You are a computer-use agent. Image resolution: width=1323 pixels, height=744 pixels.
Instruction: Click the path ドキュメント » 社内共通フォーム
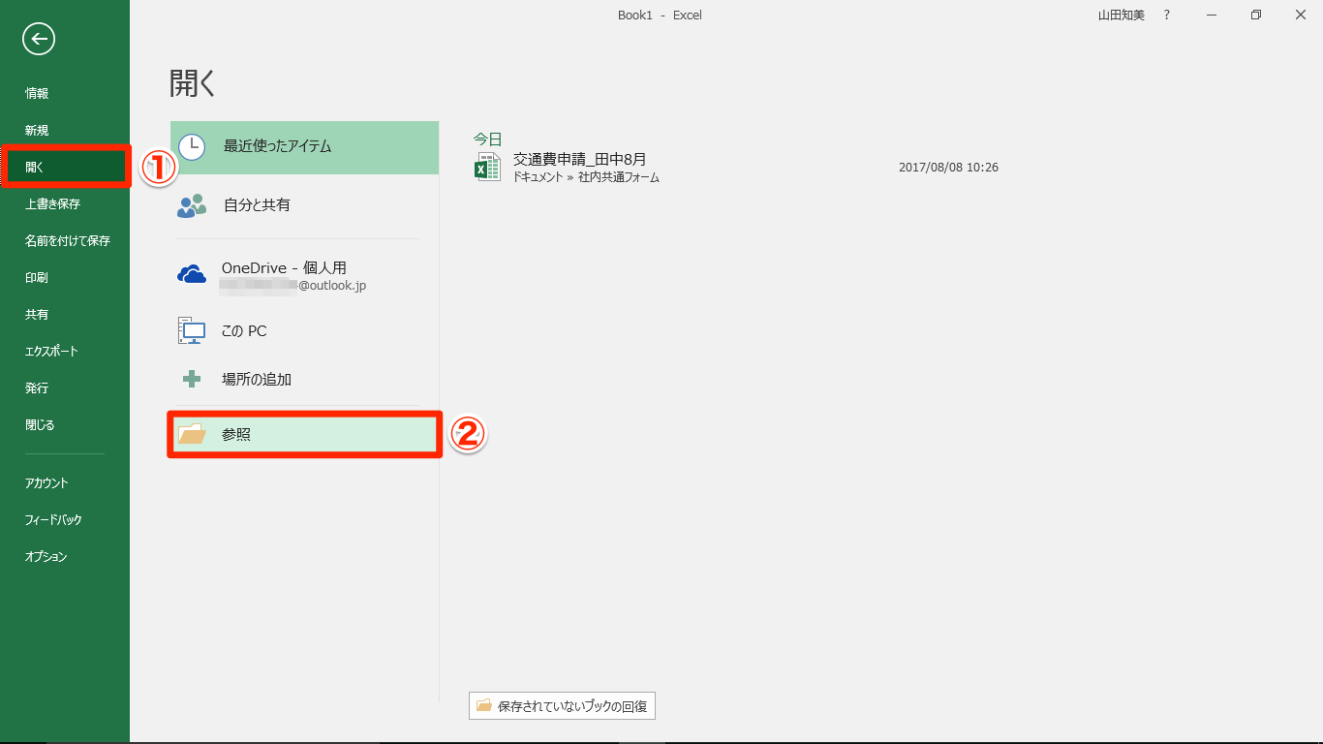pyautogui.click(x=586, y=177)
